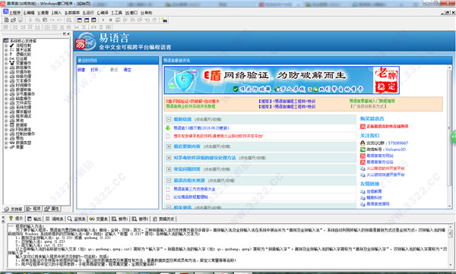
Task: Collapse the 易语言相关资源 section
Action: click(x=169, y=181)
